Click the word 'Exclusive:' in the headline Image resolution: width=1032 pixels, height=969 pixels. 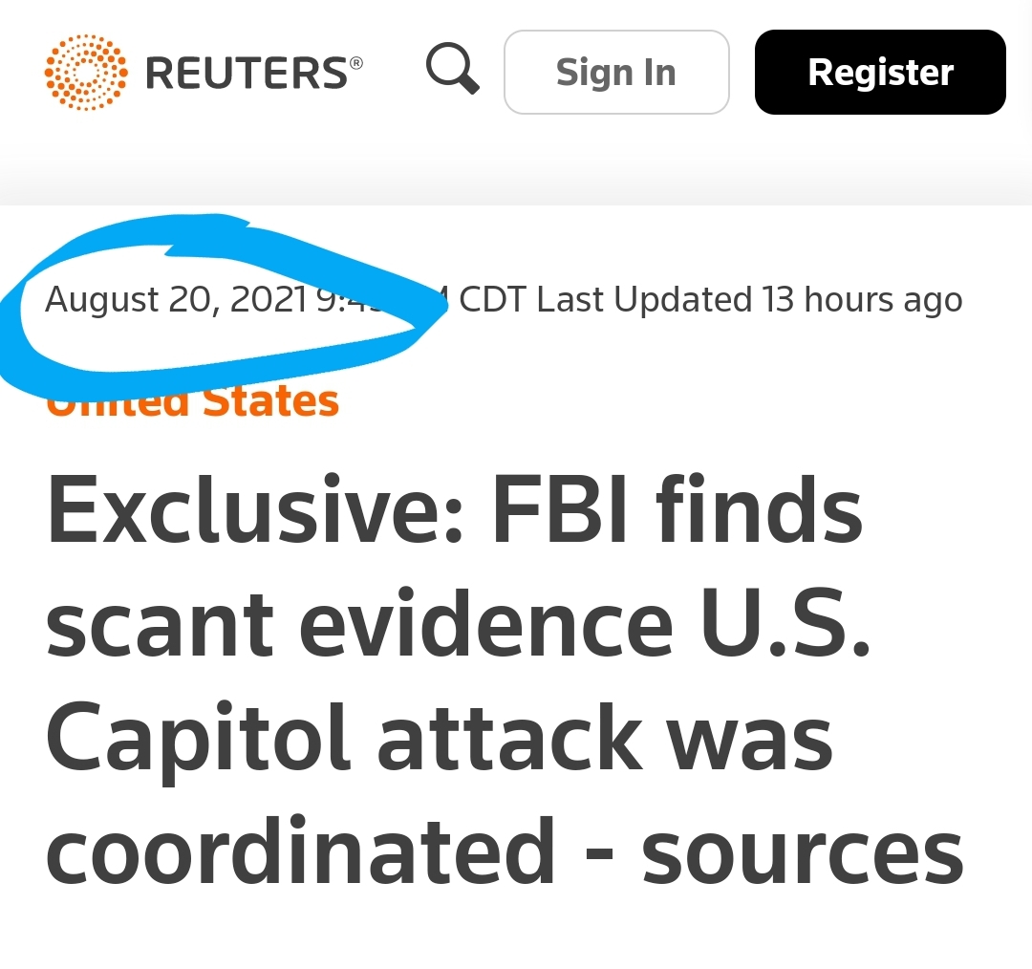pyautogui.click(x=255, y=510)
